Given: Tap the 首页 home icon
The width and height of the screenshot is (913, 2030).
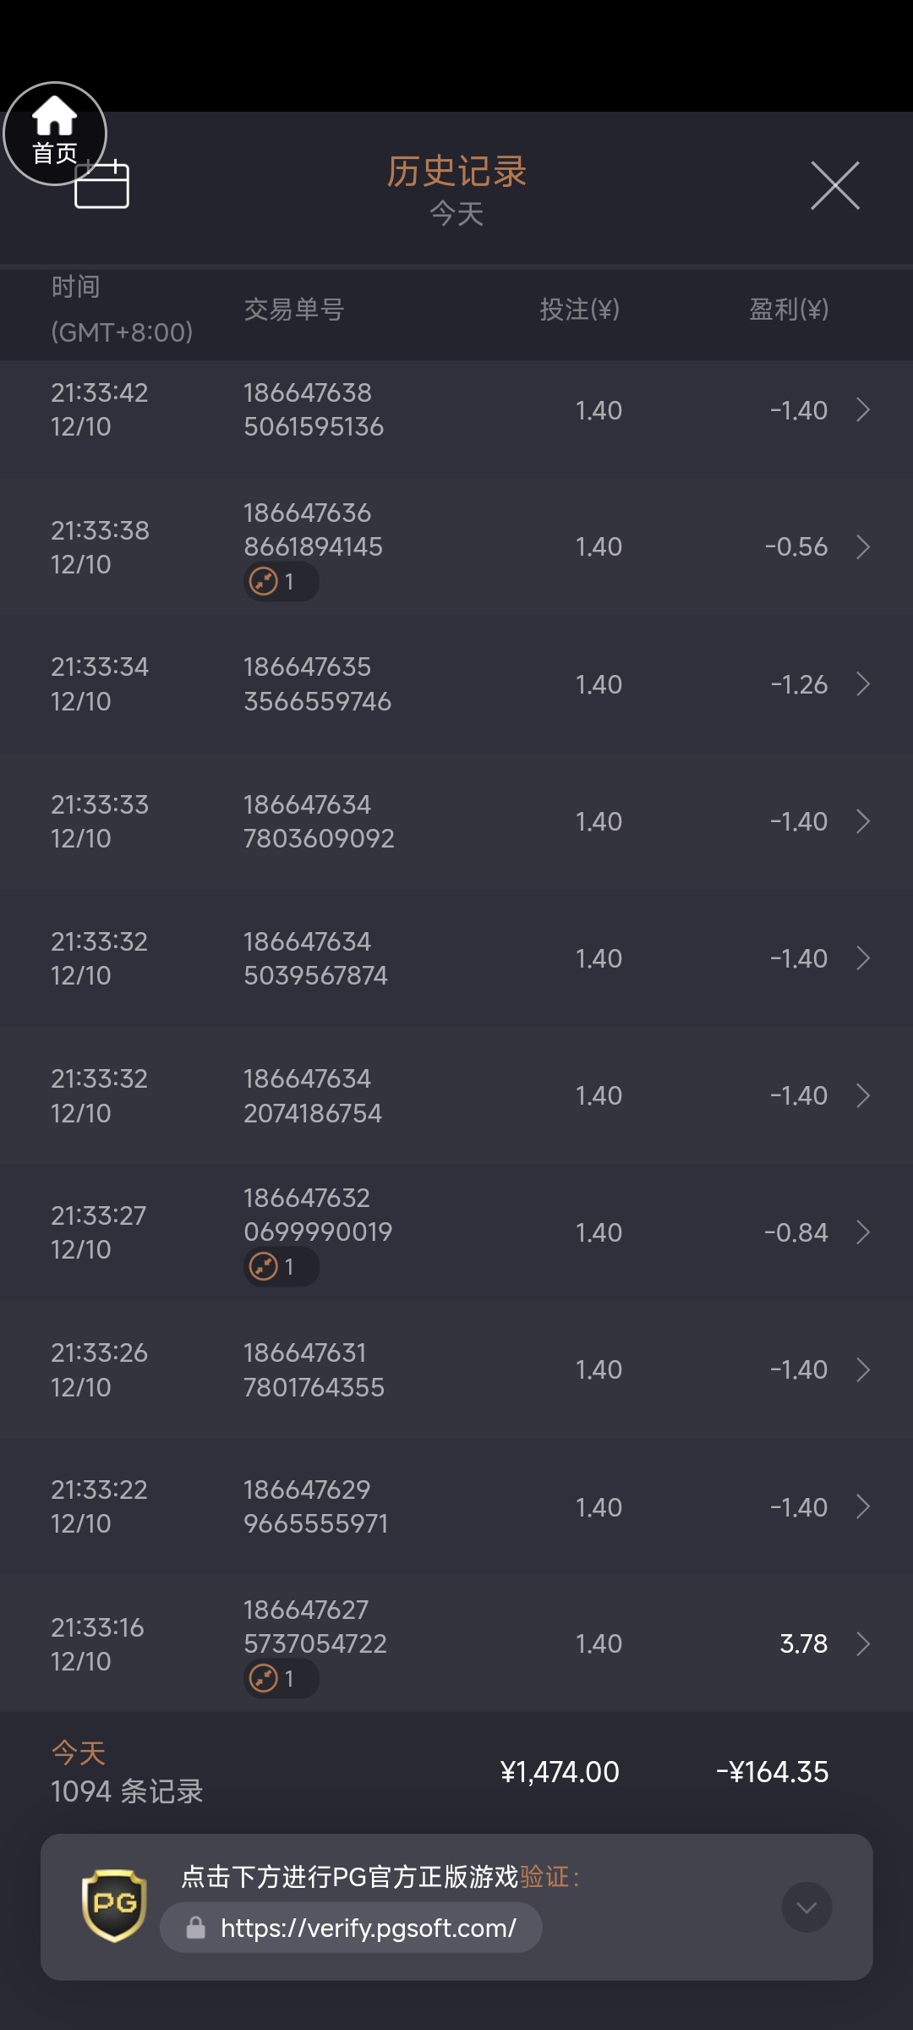Looking at the screenshot, I should click(x=55, y=133).
